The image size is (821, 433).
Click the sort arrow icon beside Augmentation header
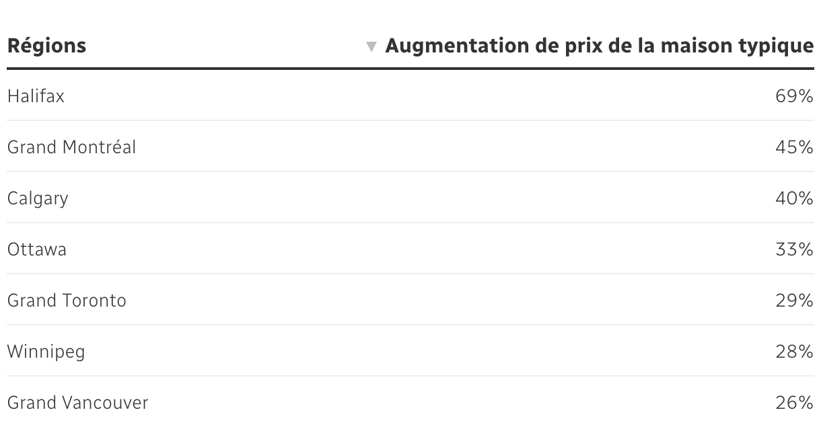pos(371,47)
